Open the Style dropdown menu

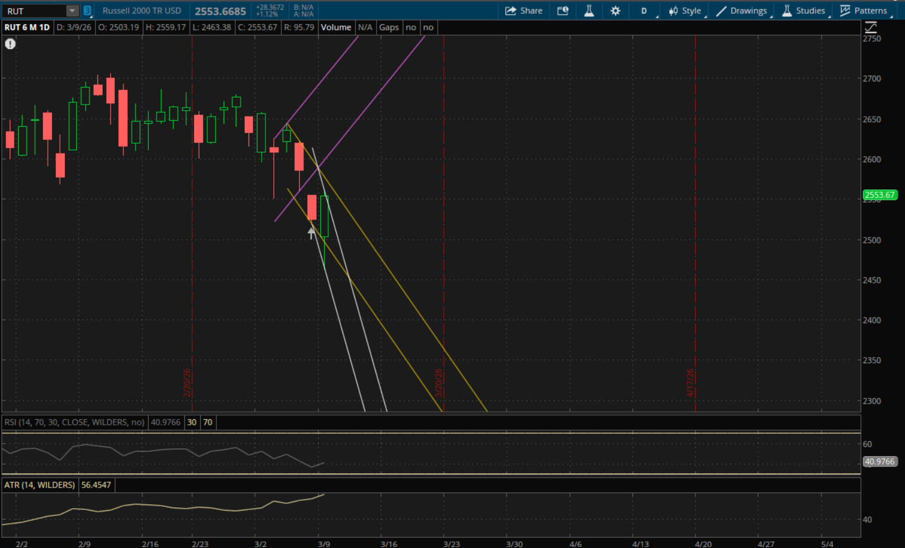coord(685,11)
